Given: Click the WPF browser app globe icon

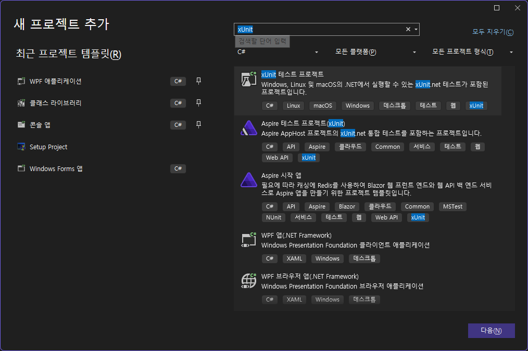Looking at the screenshot, I should (248, 281).
